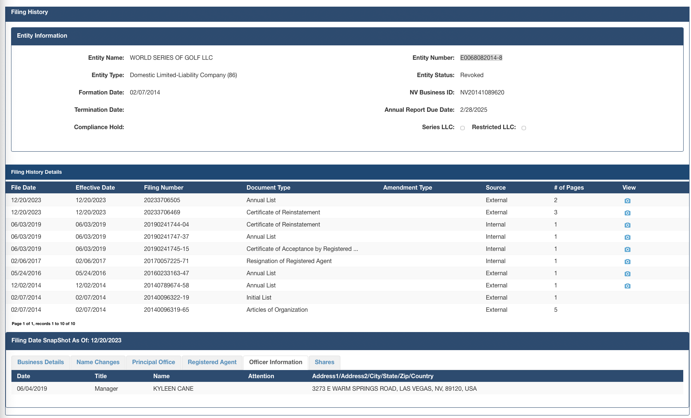691x418 pixels.
Task: Click filing number 20190241744-04
Action: [x=166, y=224]
